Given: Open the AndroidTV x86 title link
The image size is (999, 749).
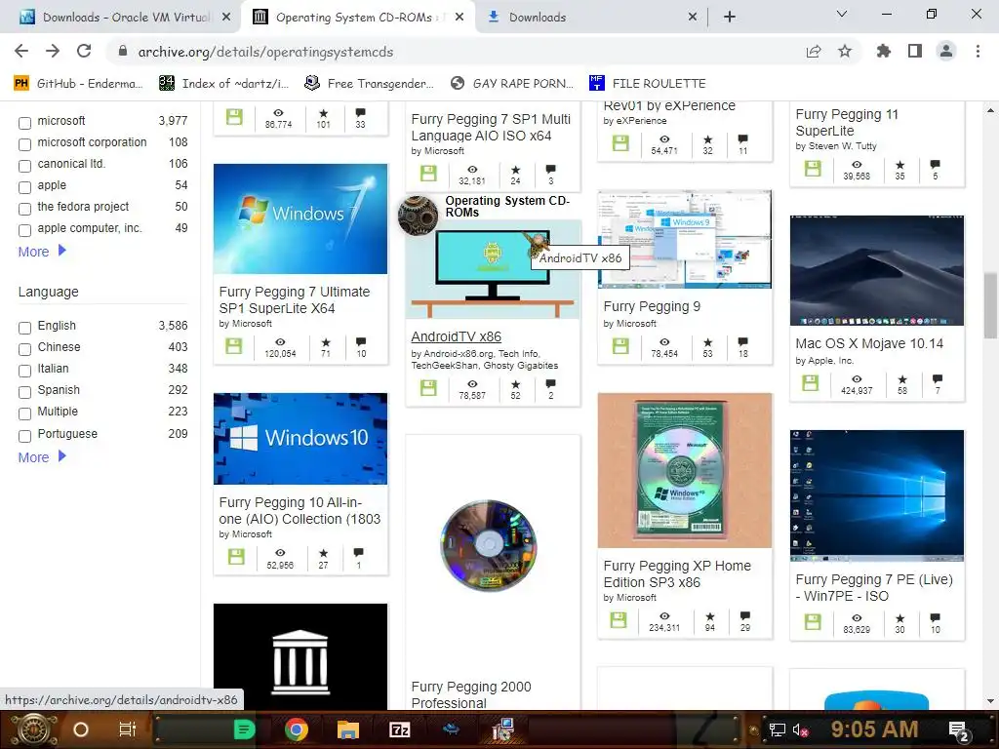Looking at the screenshot, I should tap(457, 336).
